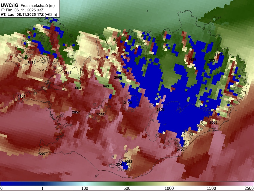Click the map value 1489
Screen dimensions: 254x191
[192, 59]
